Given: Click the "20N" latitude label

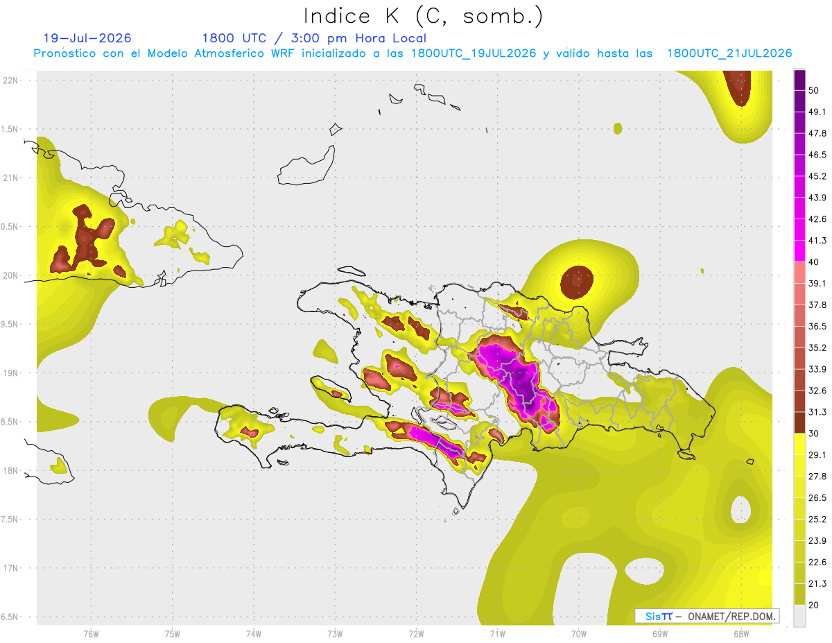Looking at the screenshot, I should click(11, 276).
